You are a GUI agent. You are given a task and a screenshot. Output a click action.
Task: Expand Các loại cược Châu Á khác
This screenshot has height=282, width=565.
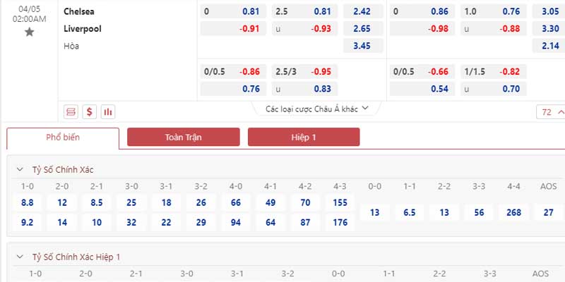pos(317,109)
